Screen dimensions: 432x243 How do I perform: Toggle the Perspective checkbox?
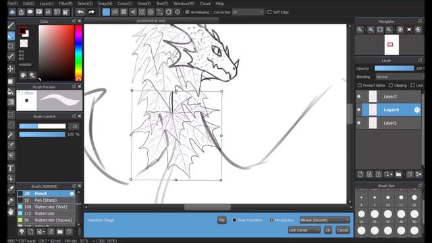click(x=271, y=220)
